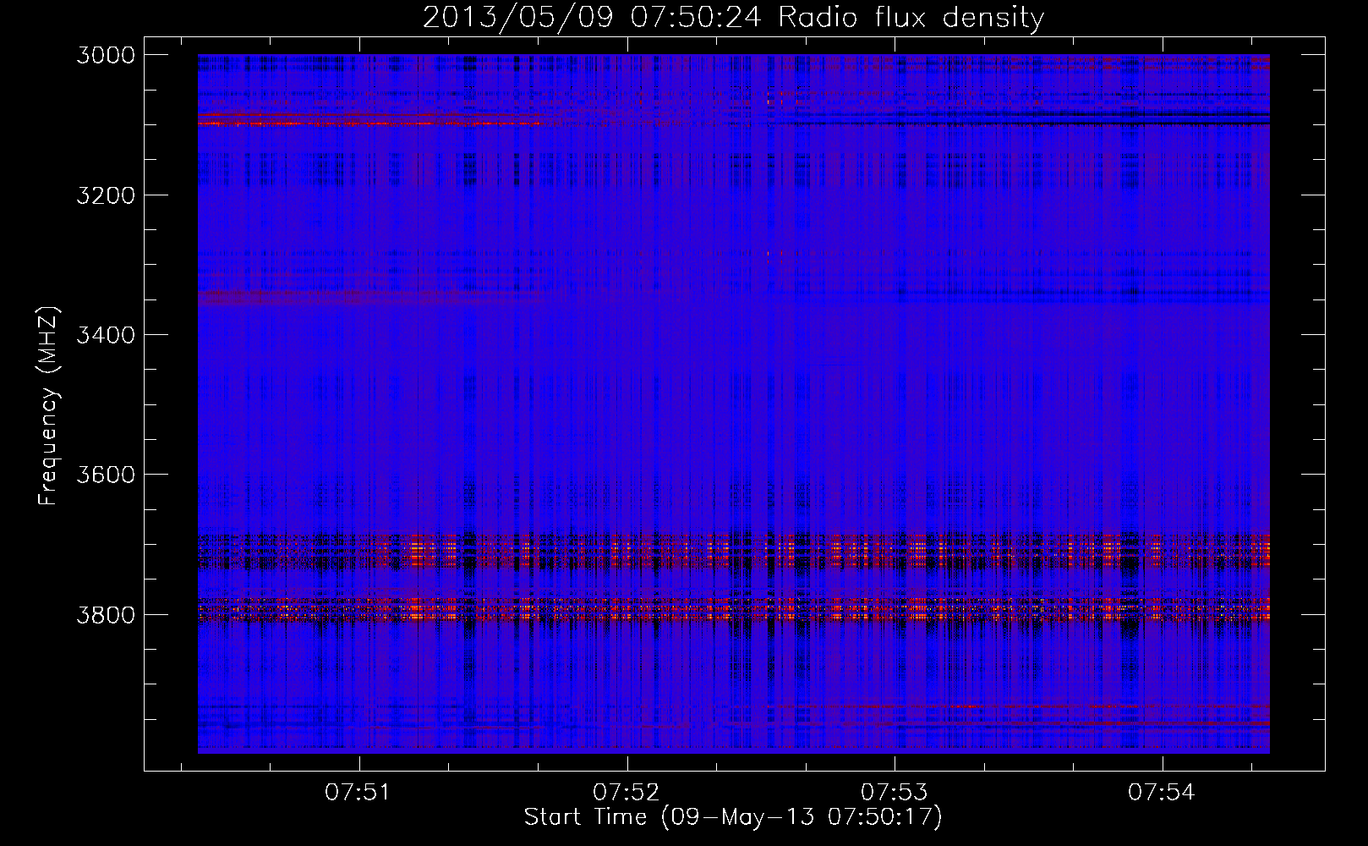Click the 07:52 time axis label
This screenshot has height=846, width=1368.
coord(627,793)
